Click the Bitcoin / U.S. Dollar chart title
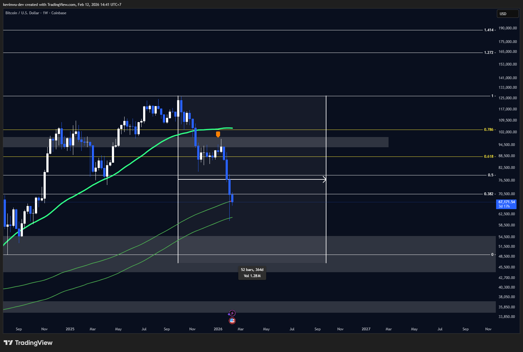Screen dimensions: 523x352 pos(36,13)
